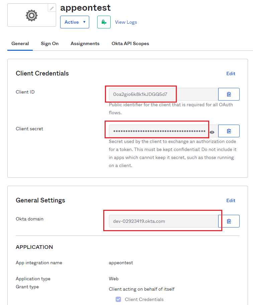
Task: Select the Okta API Scopes tab
Action: coord(130,43)
